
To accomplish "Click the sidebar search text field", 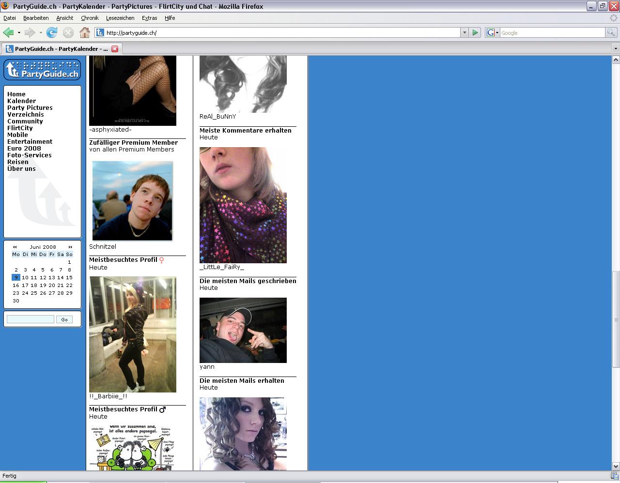I will pyautogui.click(x=31, y=319).
